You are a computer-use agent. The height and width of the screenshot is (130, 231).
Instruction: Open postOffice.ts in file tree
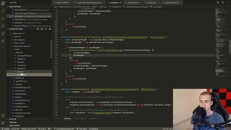point(21,81)
